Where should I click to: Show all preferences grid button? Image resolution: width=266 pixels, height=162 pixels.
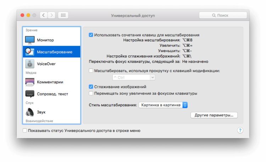coord(63,15)
